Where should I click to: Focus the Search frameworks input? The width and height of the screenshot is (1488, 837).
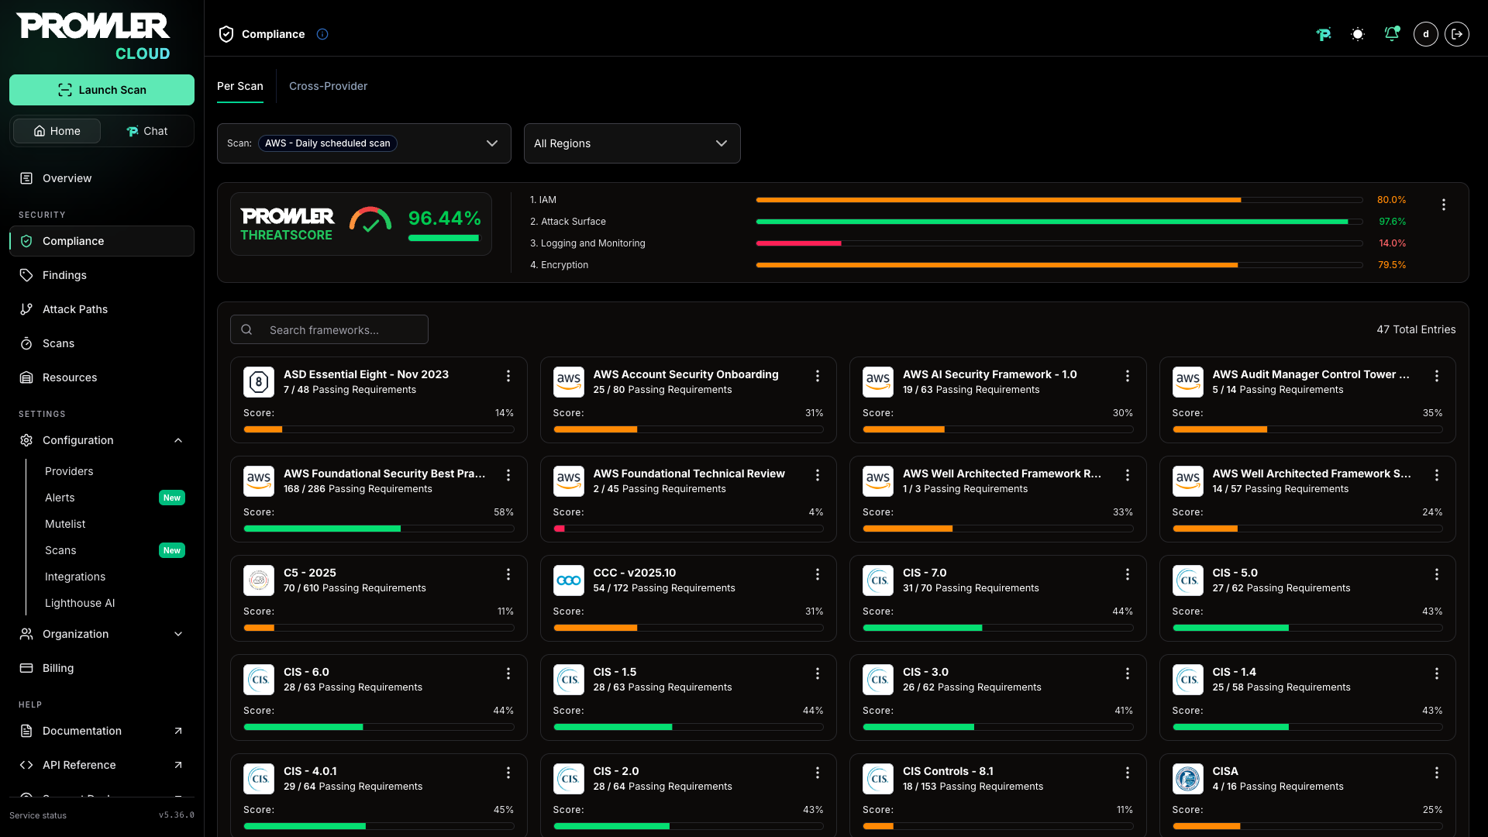tap(329, 329)
